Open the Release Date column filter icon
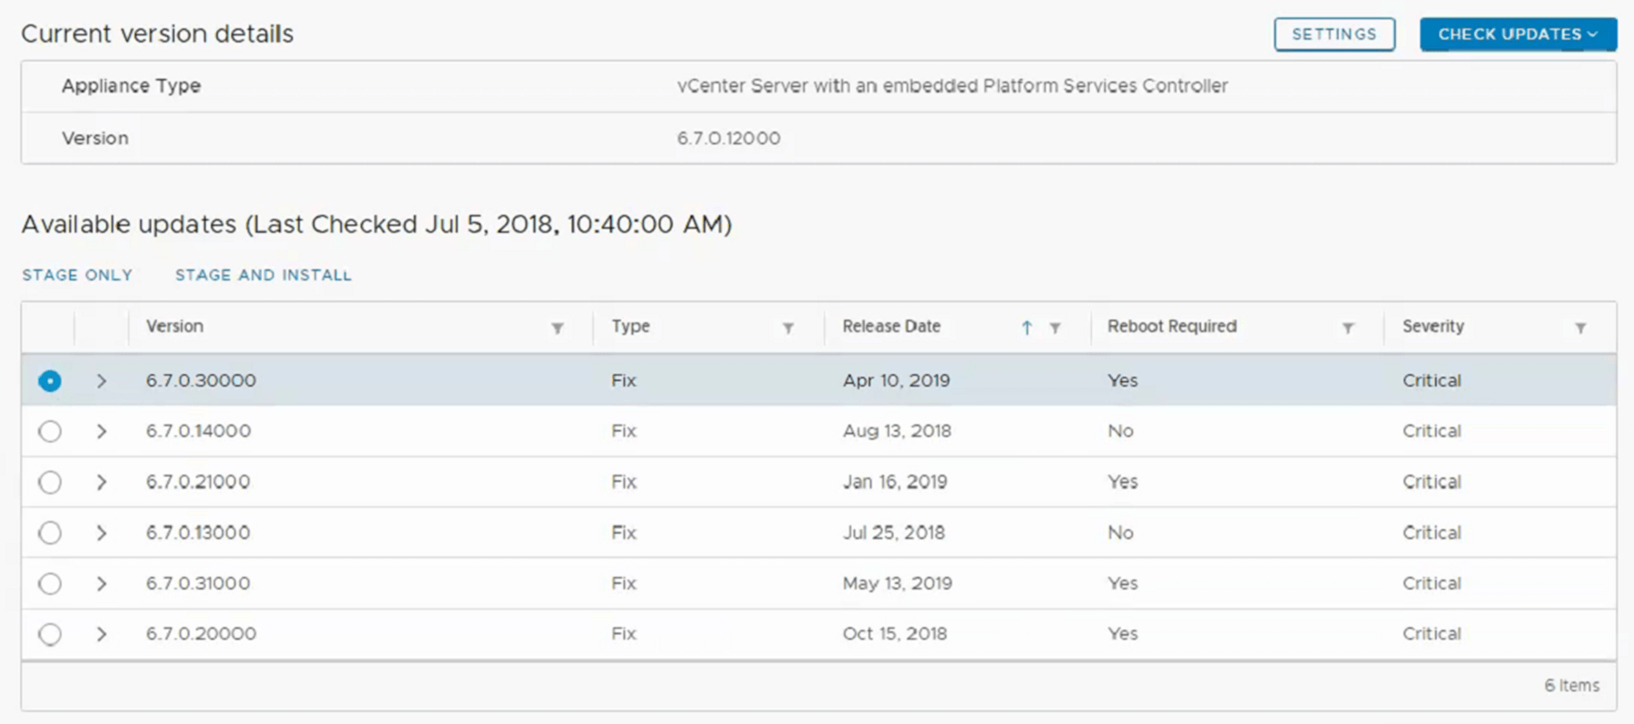Screen dimensions: 1634x724 point(1055,328)
